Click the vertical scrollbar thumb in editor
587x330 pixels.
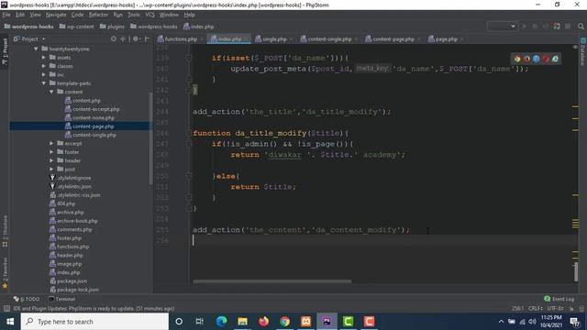coord(576,272)
